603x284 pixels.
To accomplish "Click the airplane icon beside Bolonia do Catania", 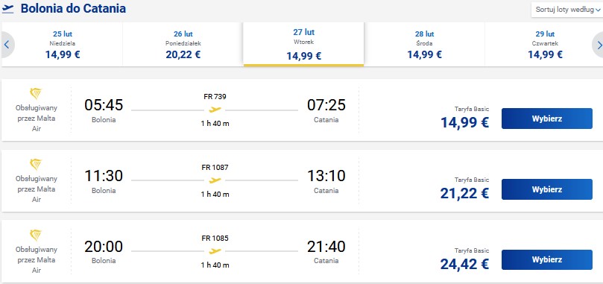I will pos(7,8).
